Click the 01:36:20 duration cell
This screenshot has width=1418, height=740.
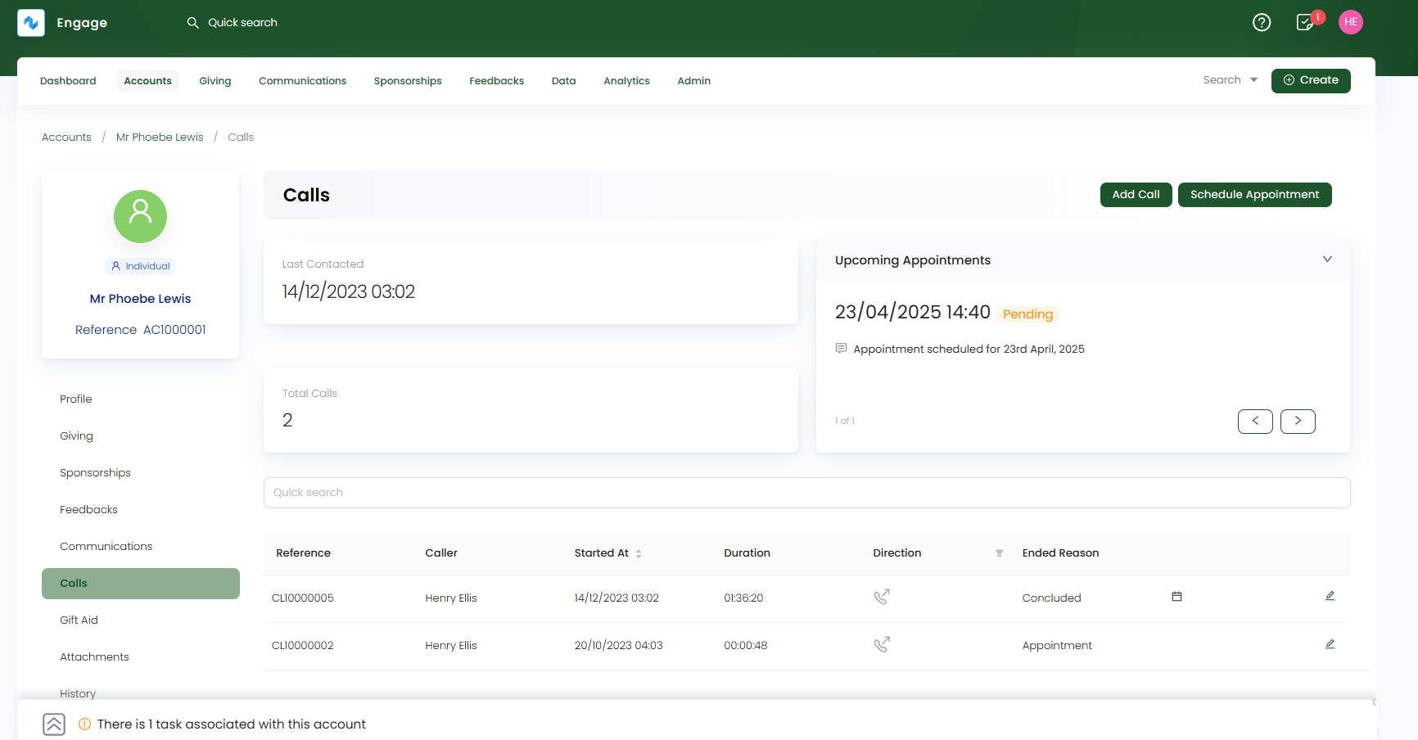pos(743,598)
